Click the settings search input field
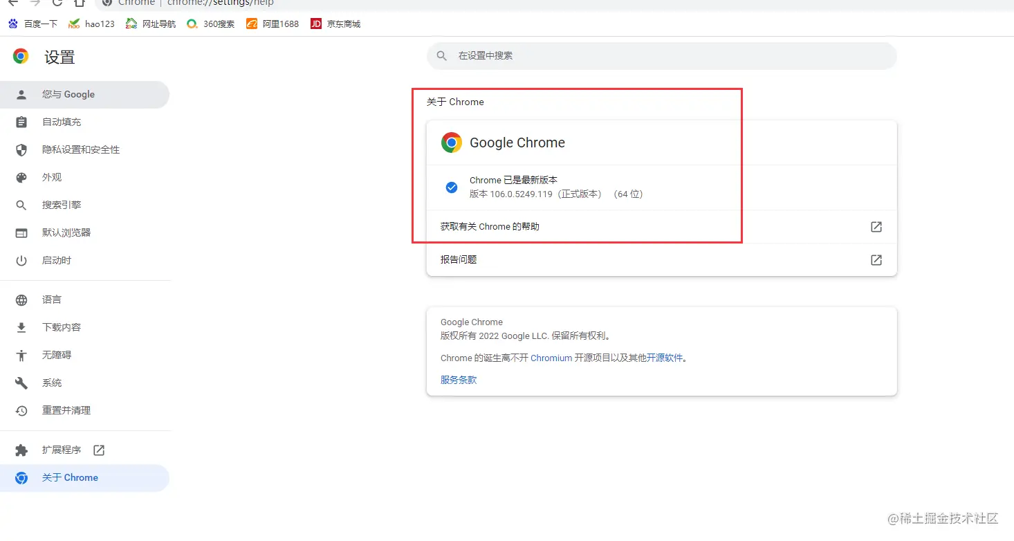This screenshot has width=1014, height=541. (661, 56)
